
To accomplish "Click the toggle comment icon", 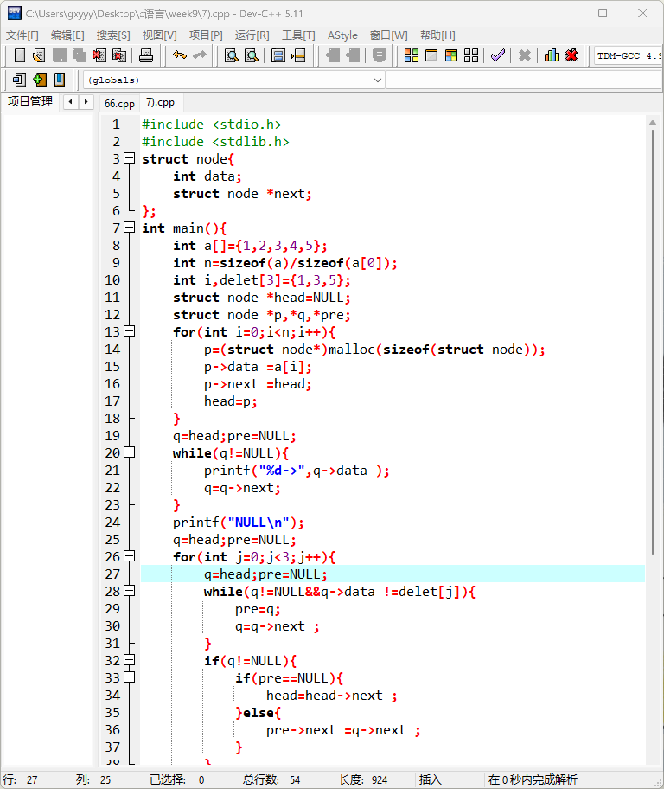I will click(x=379, y=55).
